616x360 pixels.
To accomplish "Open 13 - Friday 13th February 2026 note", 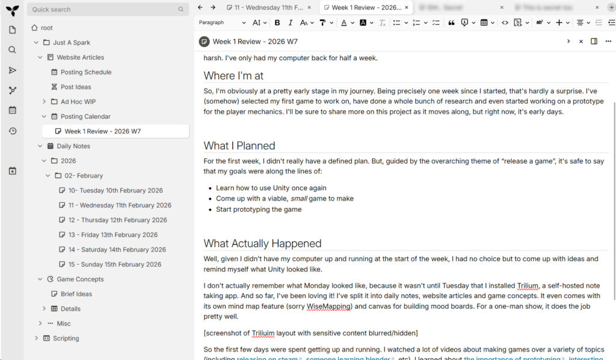I will [x=113, y=235].
